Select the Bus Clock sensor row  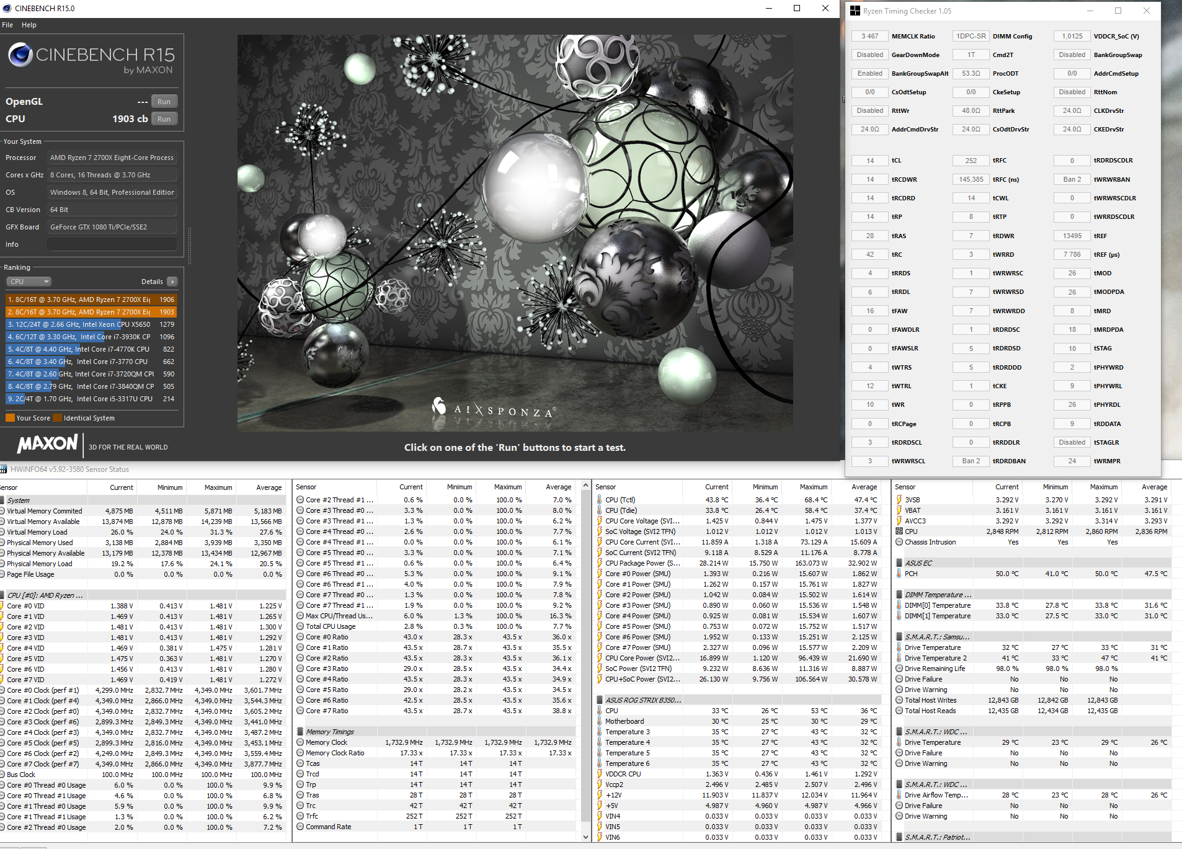(143, 775)
